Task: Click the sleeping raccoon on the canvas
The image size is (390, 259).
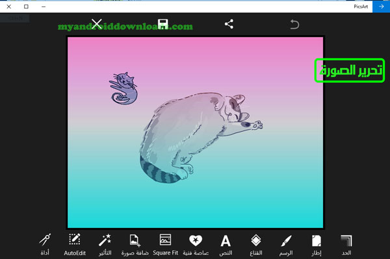Action: (x=200, y=138)
